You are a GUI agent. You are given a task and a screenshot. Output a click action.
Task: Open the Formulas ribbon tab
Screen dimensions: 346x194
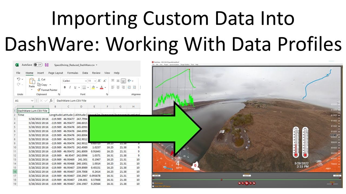(73, 73)
